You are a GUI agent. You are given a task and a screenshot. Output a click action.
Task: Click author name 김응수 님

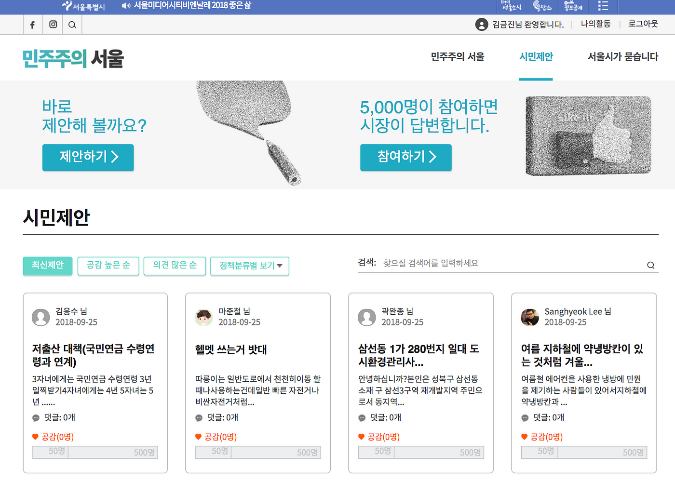coord(71,311)
